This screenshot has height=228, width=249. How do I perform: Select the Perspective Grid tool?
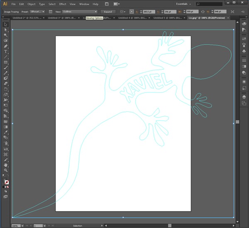point(5,116)
